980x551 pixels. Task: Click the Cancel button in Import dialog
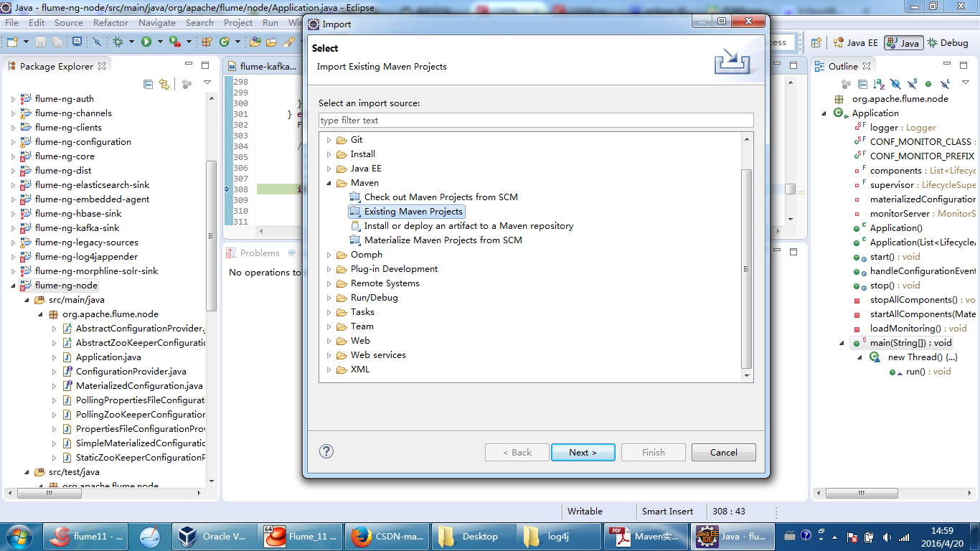click(x=724, y=452)
